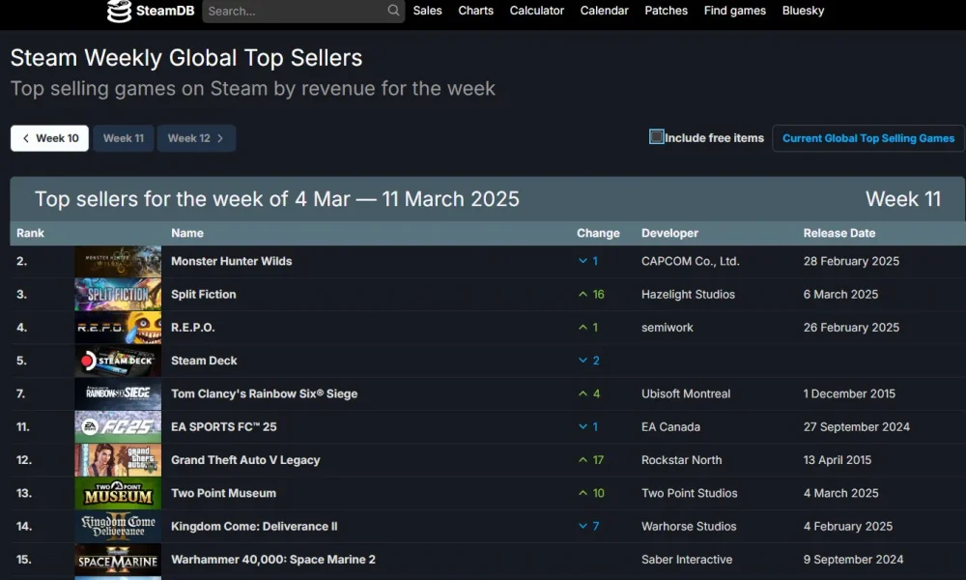Viewport: 966px width, 580px height.
Task: Click Steam Deck down 2 change
Action: point(588,361)
